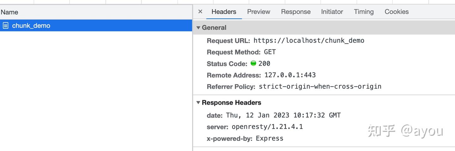
Task: Click the Request URL value
Action: pos(309,40)
